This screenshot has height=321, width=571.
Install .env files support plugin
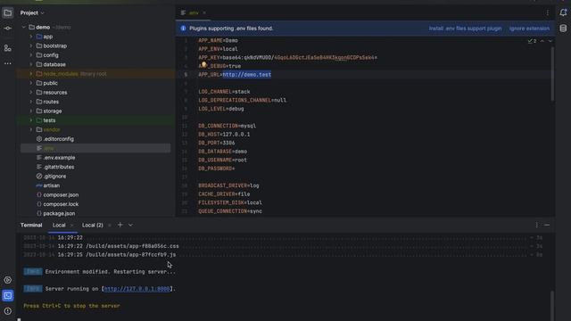465,29
